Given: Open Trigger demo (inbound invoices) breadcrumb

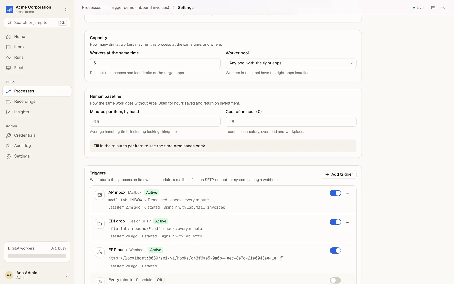Looking at the screenshot, I should click(139, 8).
